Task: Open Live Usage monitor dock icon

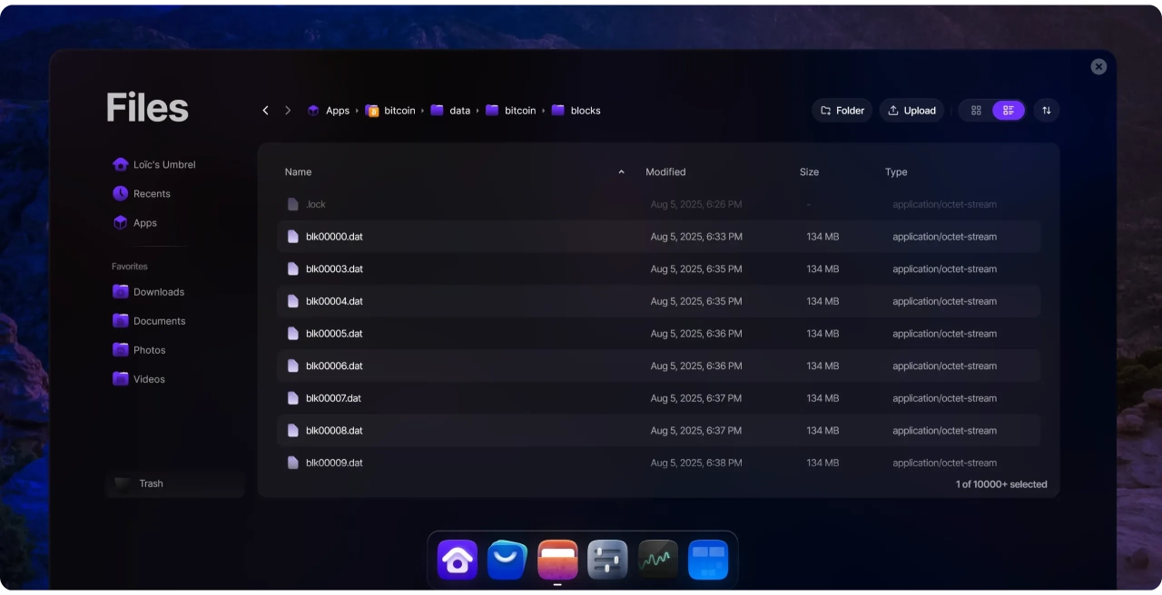Action: click(658, 560)
